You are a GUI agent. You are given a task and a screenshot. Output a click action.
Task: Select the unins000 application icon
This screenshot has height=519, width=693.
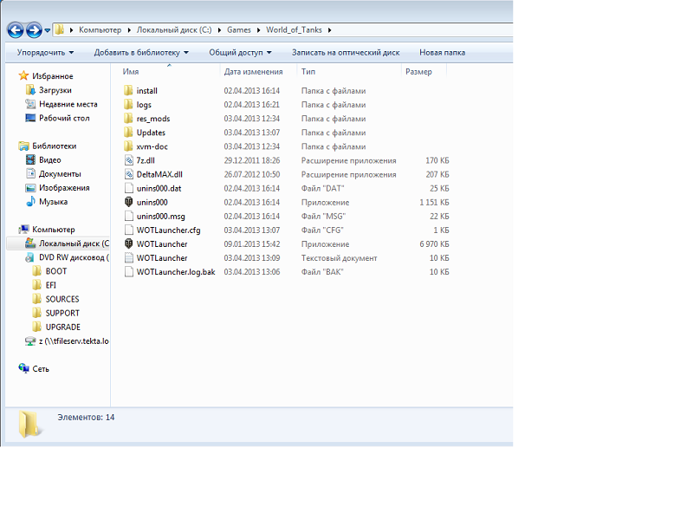pos(129,202)
